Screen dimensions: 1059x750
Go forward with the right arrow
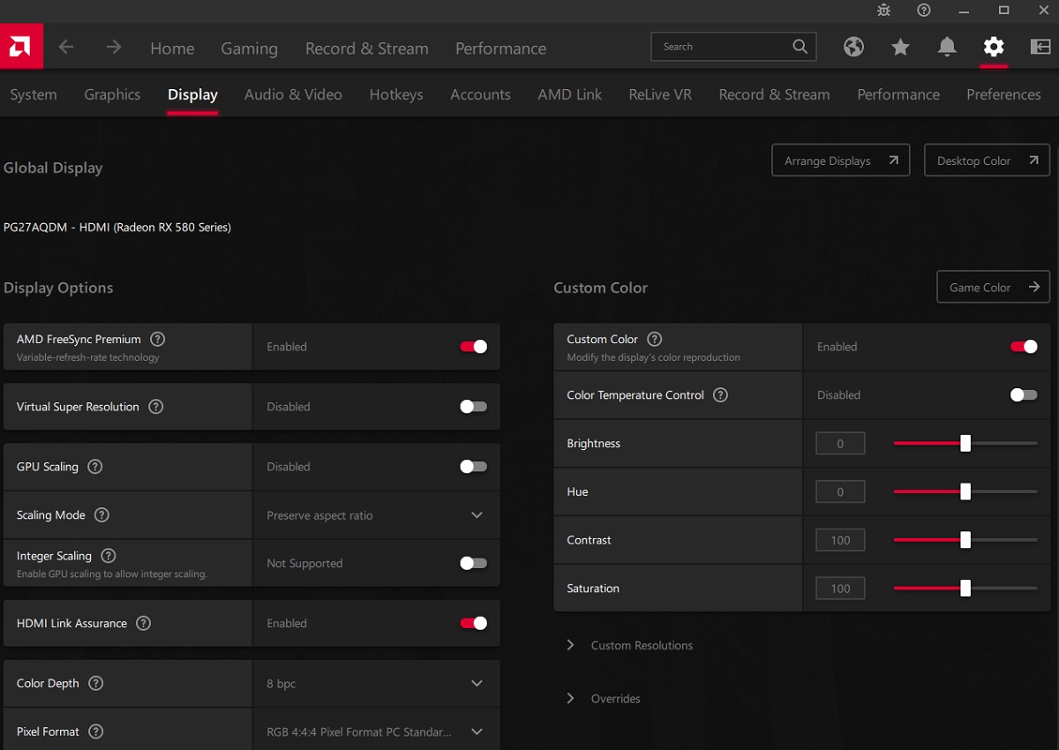click(x=114, y=47)
